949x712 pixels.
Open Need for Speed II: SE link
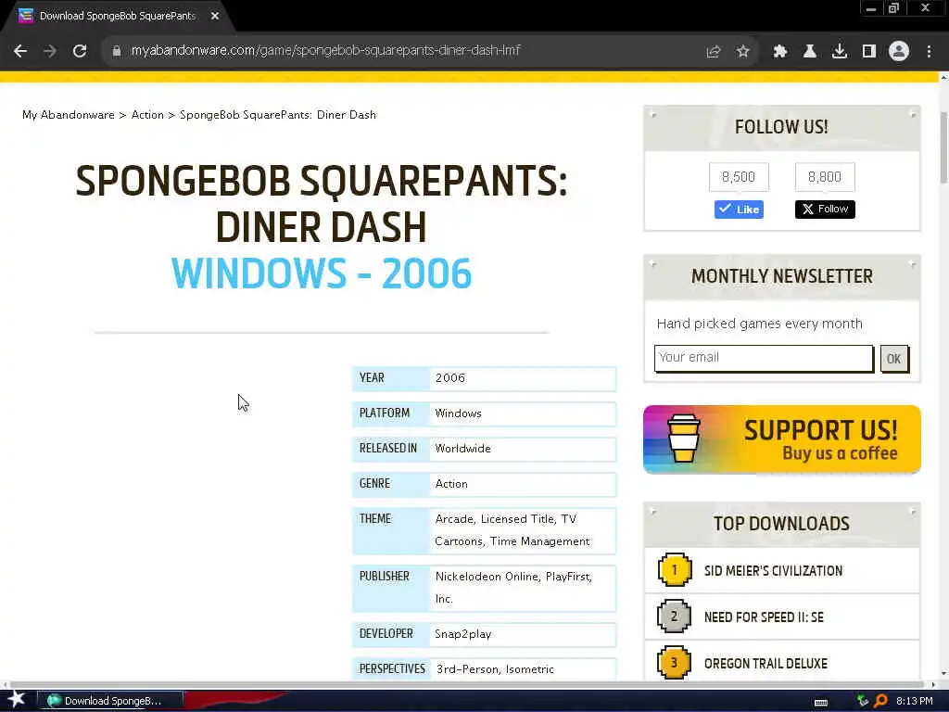click(x=764, y=617)
